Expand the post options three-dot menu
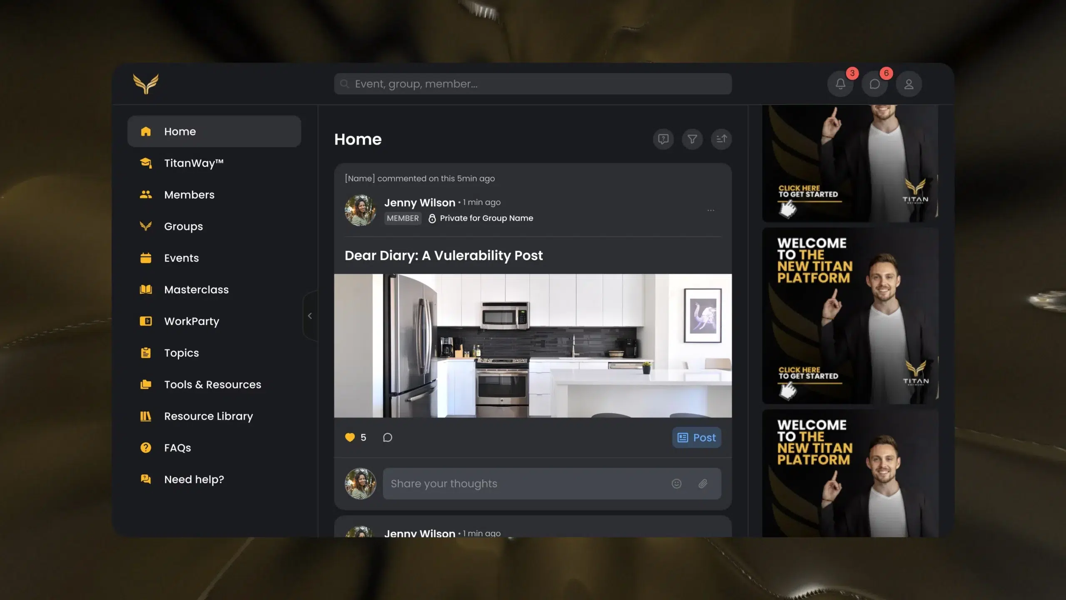This screenshot has width=1066, height=600. (x=710, y=210)
